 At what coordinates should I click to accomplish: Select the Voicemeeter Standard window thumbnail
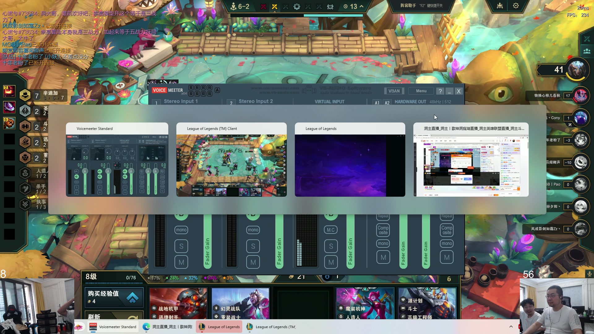(117, 160)
